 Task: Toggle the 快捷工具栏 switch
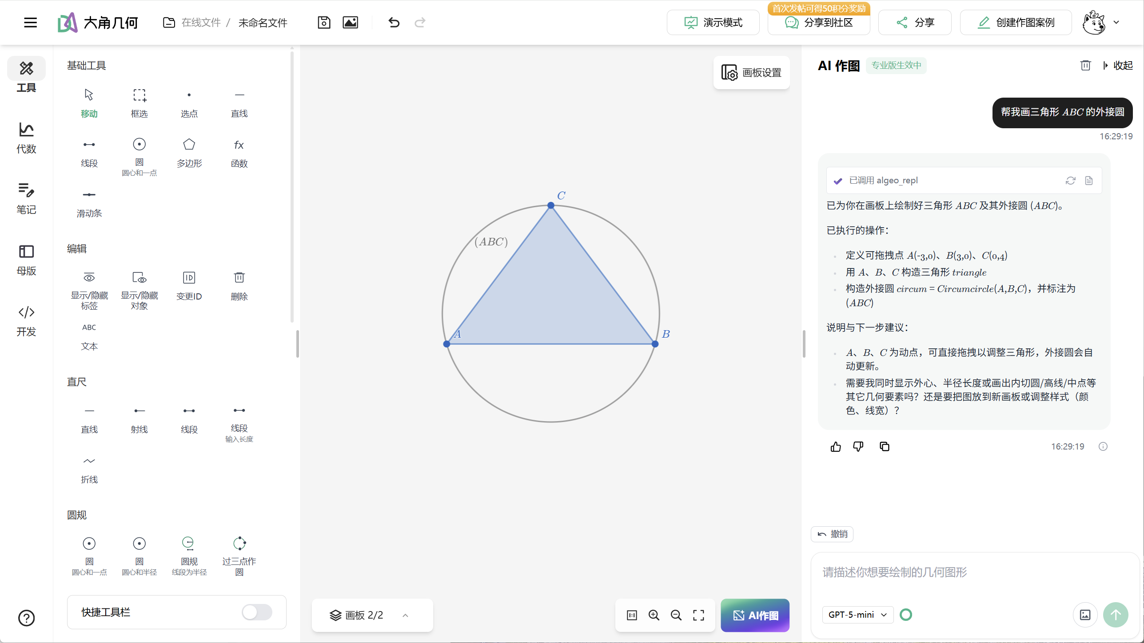tap(257, 612)
